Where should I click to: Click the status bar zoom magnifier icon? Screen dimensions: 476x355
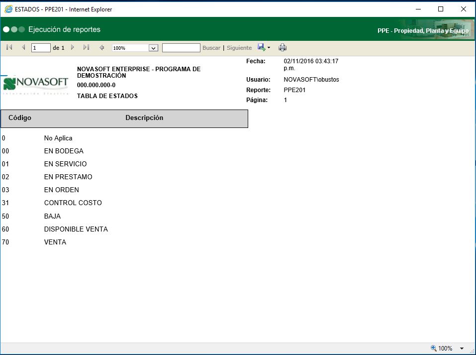click(434, 348)
